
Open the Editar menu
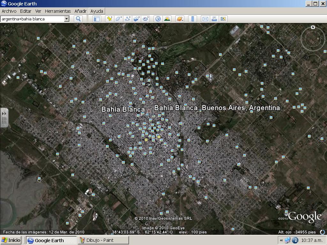pos(26,11)
